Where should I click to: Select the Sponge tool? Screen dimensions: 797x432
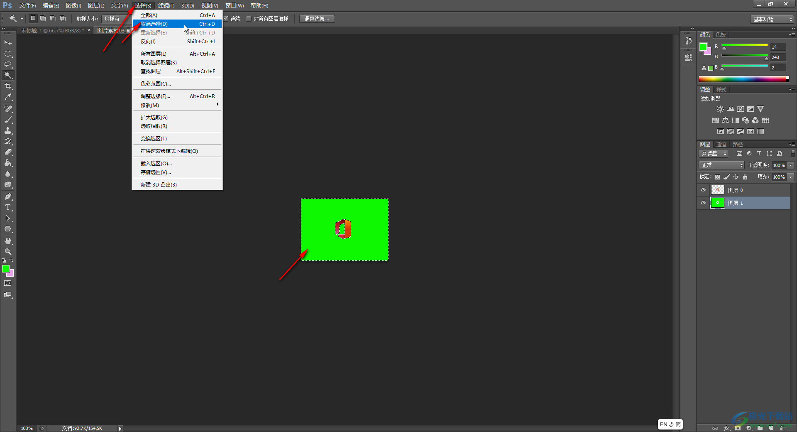tap(8, 184)
